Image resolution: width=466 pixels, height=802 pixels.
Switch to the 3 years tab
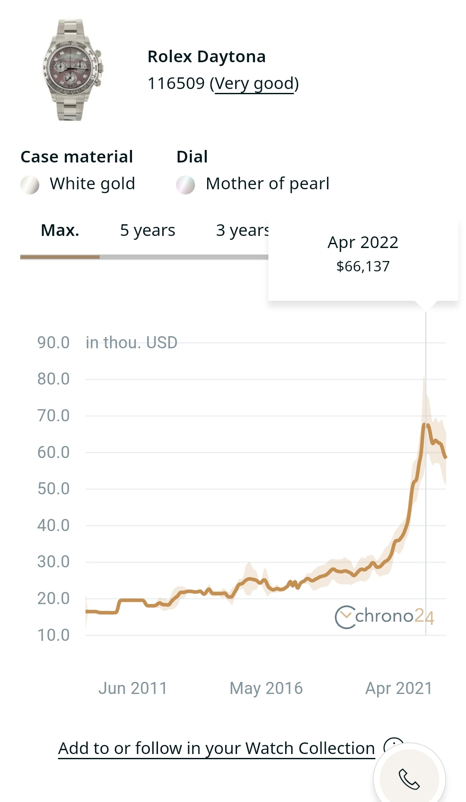pos(242,230)
